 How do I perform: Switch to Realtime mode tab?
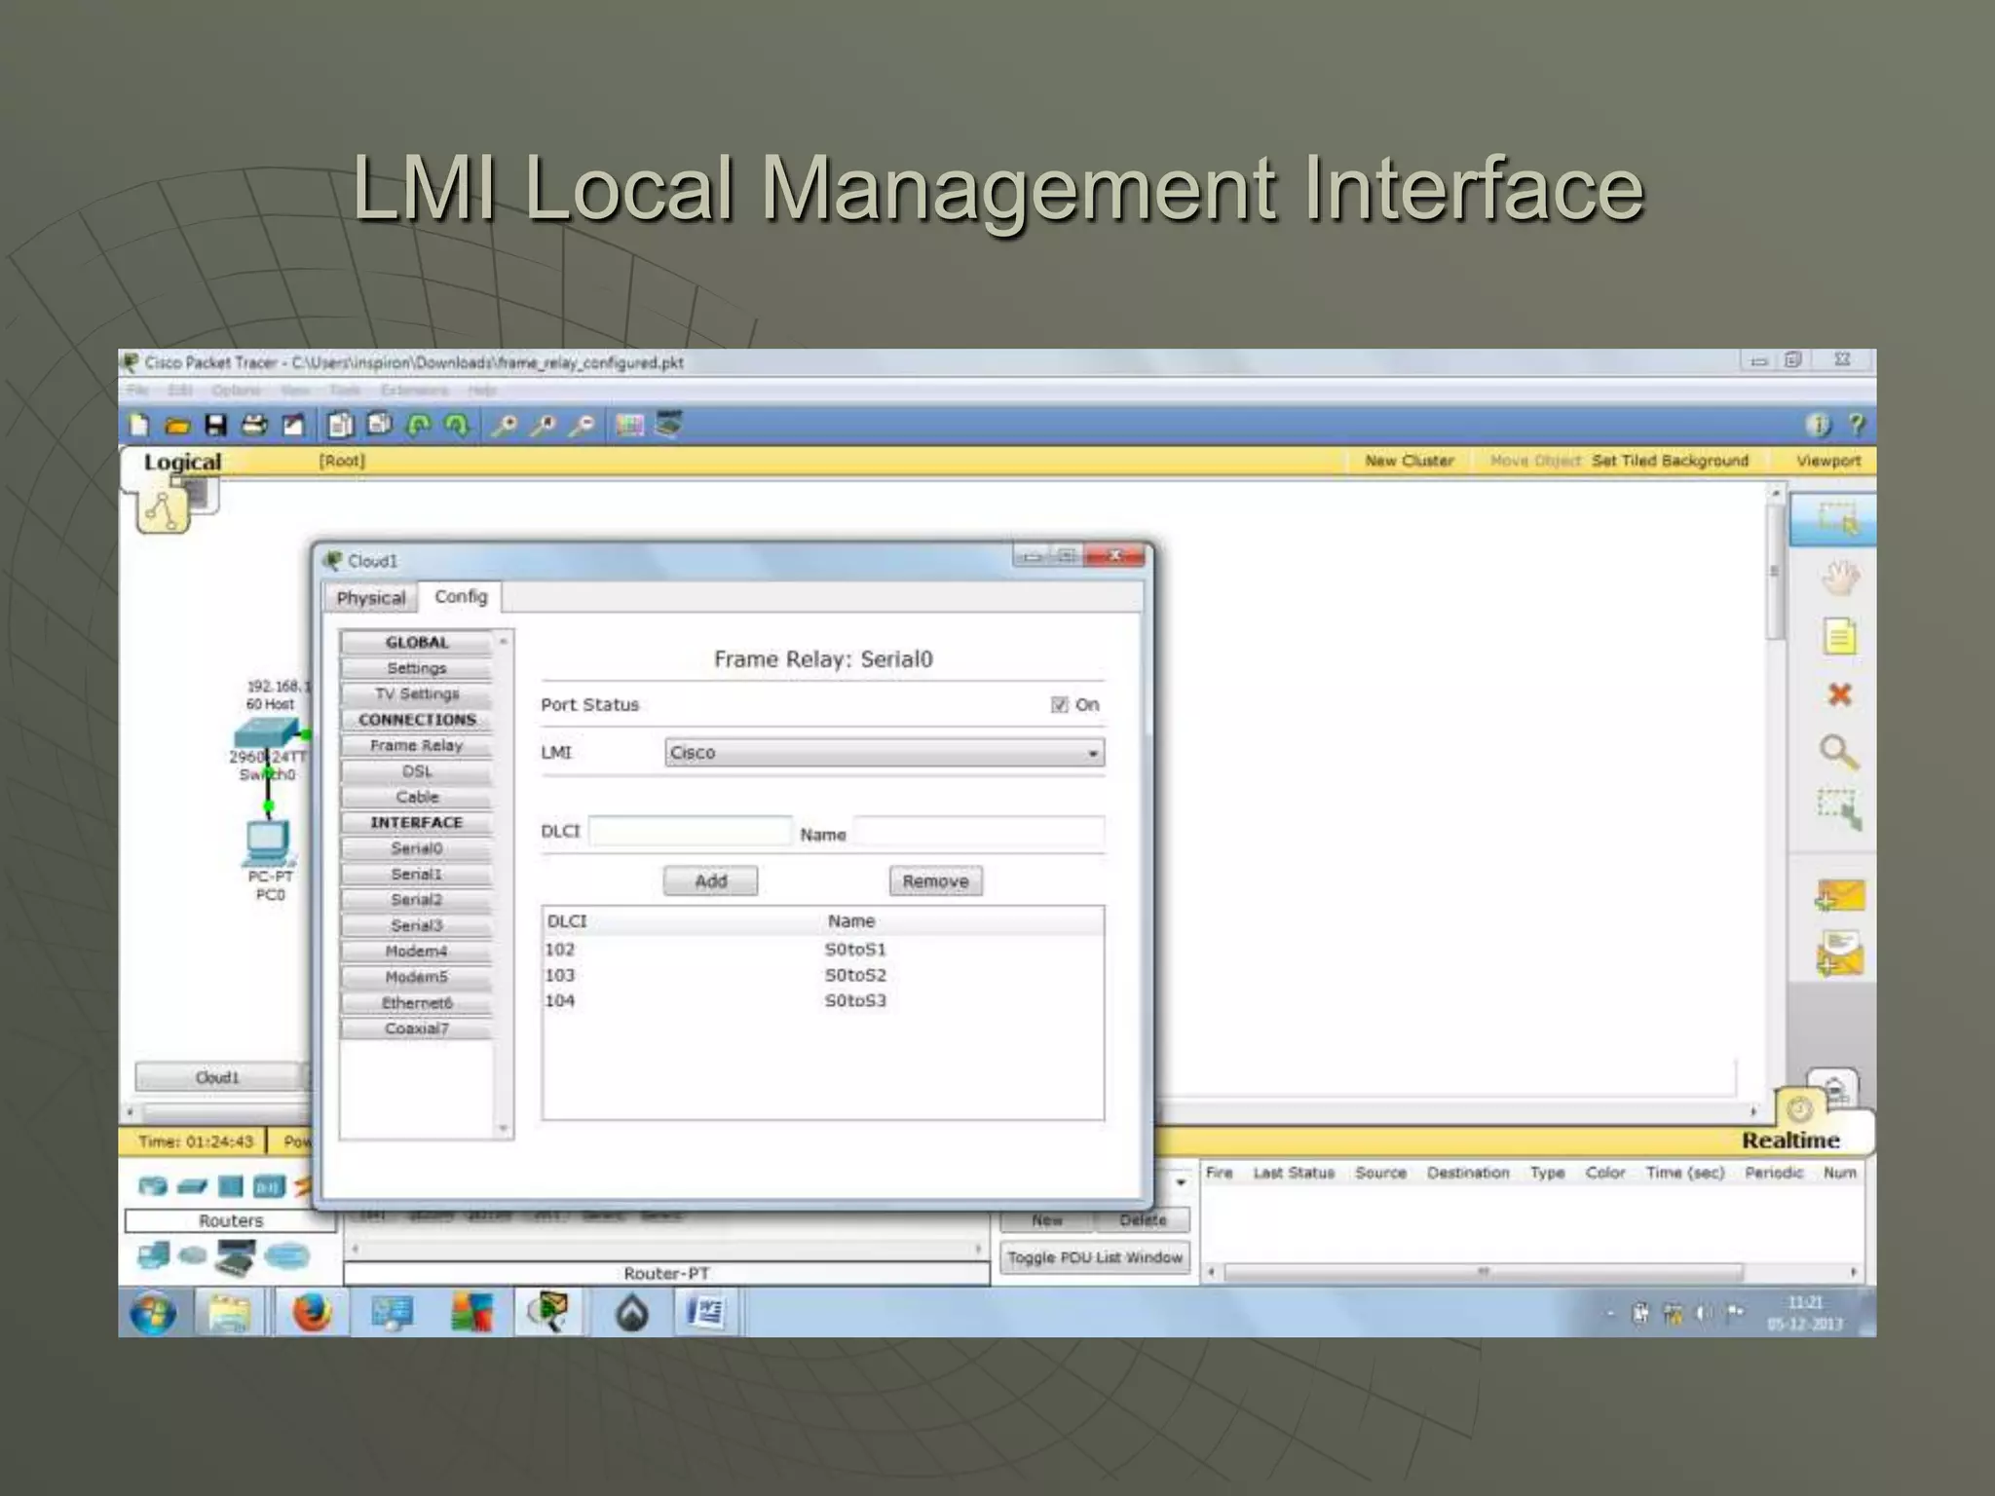click(1790, 1140)
